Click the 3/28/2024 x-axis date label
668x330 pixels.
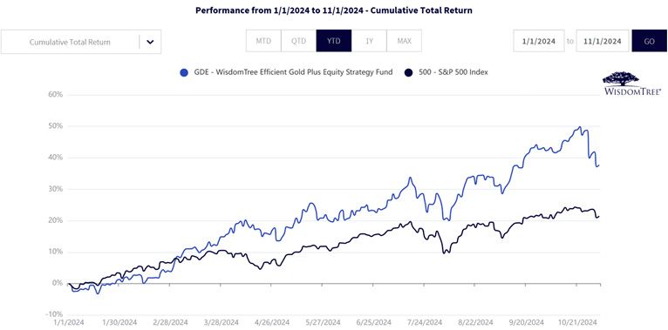[222, 322]
